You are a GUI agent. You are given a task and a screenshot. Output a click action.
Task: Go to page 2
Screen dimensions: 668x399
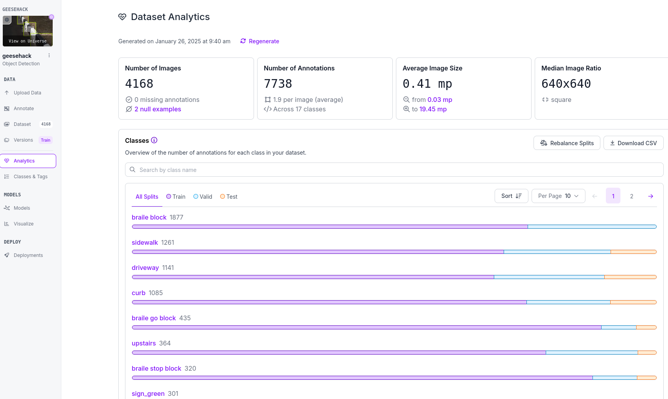pos(632,196)
